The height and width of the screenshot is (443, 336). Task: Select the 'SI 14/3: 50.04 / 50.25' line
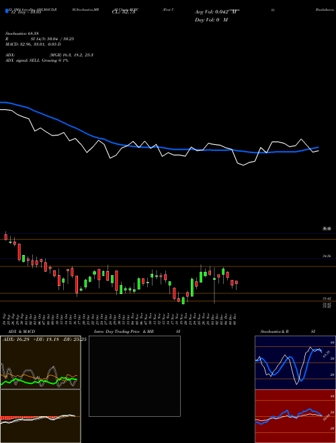(x=52, y=39)
